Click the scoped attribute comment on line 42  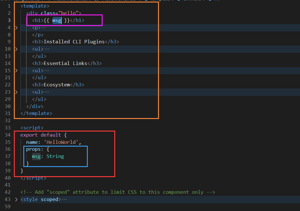pos(117,192)
